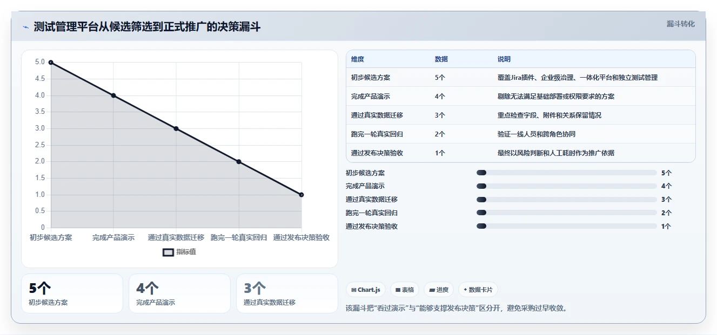Select the 表格 chip

(x=405, y=290)
